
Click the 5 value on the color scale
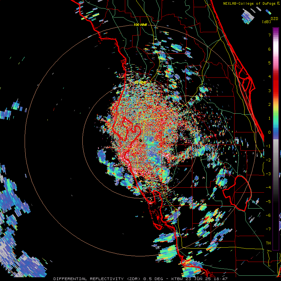tap(269, 63)
